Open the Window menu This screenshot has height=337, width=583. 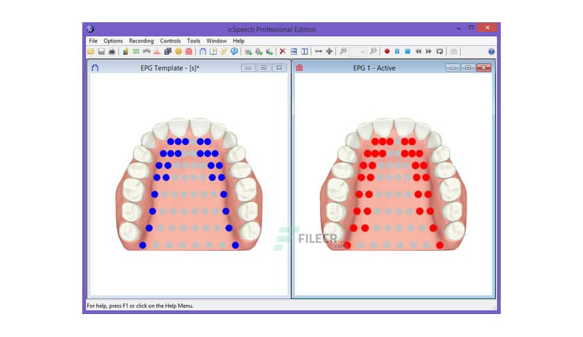point(216,41)
